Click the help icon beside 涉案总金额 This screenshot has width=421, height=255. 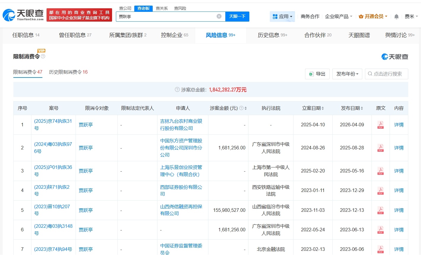pos(177,89)
